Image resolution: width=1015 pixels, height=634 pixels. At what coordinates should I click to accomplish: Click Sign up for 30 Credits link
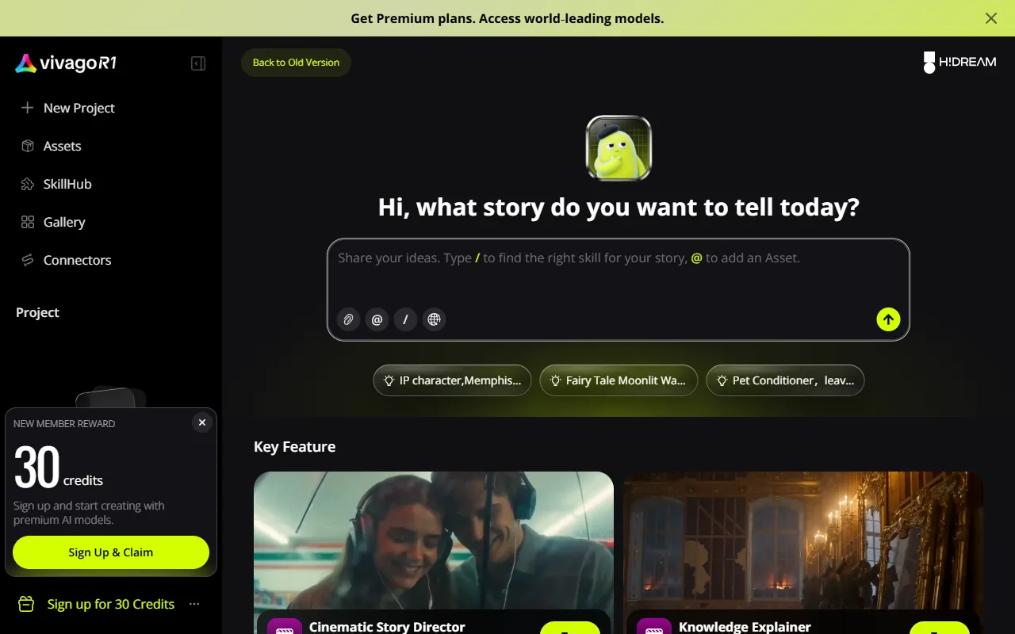click(x=110, y=604)
